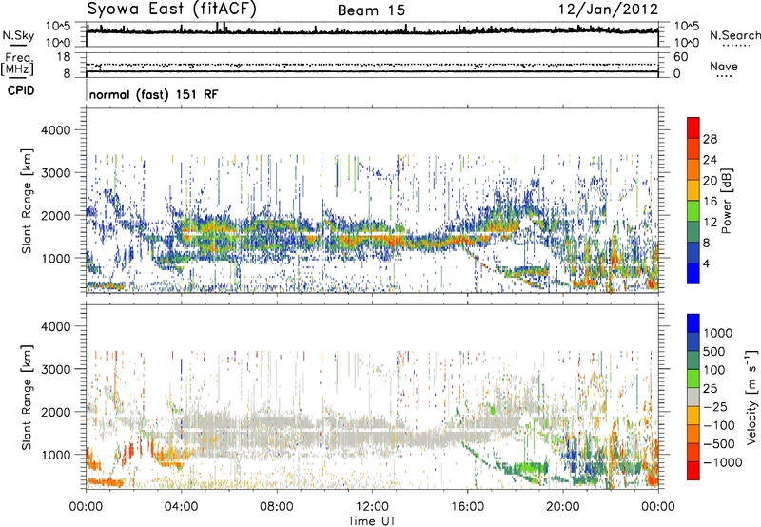The image size is (761, 527).
Task: Click the '20:00' time tick label
Action: pos(562,507)
